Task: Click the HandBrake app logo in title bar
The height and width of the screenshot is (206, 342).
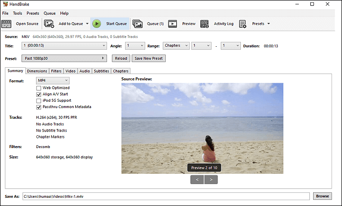Action: (5, 4)
